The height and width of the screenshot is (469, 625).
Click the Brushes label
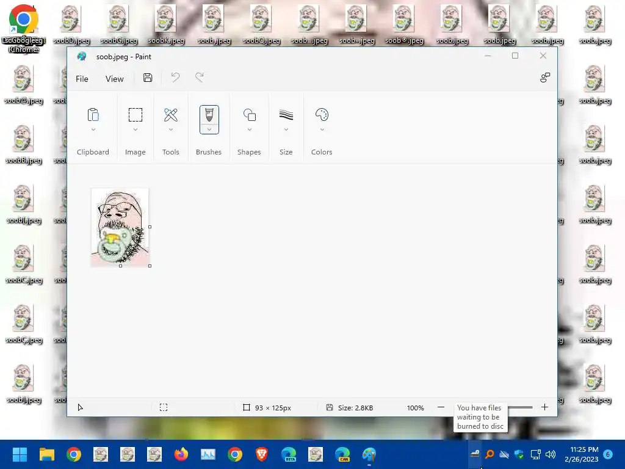pyautogui.click(x=209, y=152)
